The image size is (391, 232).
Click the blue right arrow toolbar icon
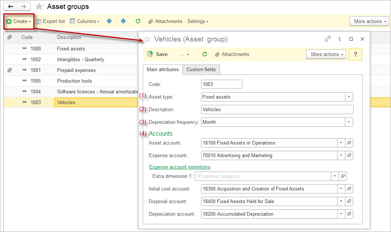point(124,21)
